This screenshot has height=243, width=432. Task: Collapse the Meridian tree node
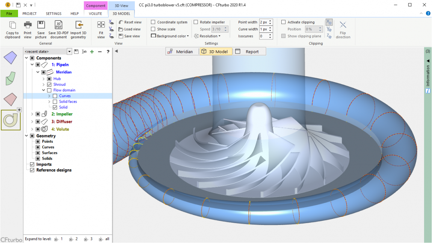[x=38, y=72]
